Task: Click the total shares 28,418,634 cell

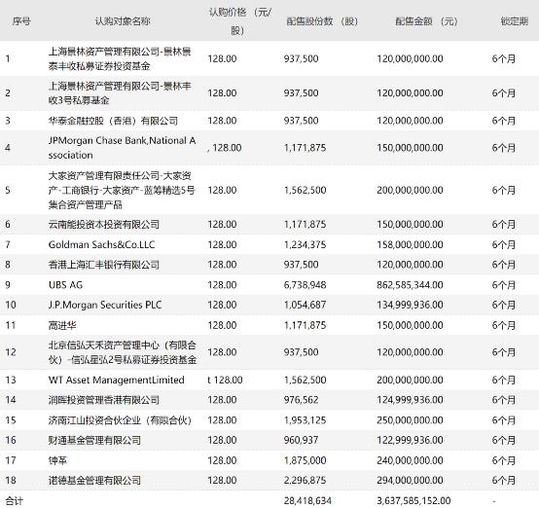Action: coord(307,501)
